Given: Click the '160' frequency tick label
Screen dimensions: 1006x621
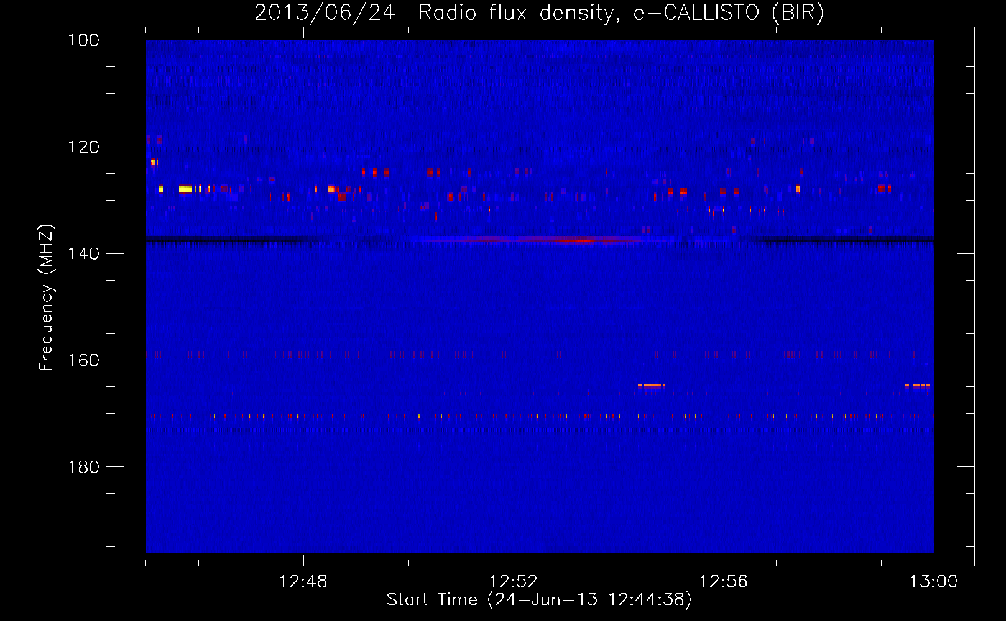Looking at the screenshot, I should coord(84,360).
